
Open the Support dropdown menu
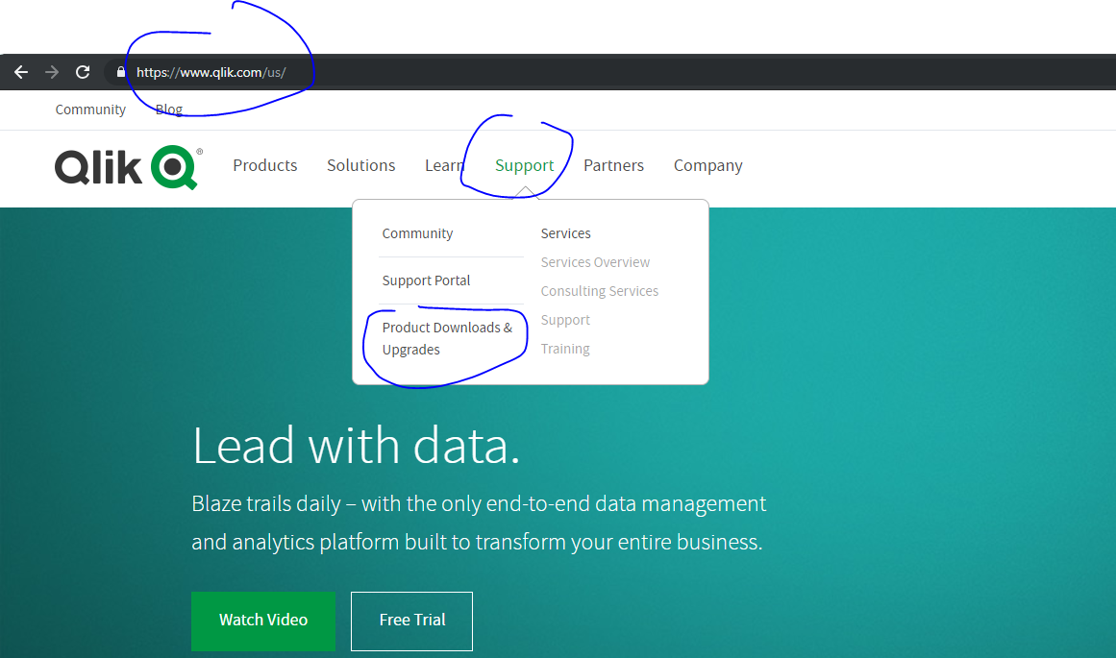coord(524,164)
